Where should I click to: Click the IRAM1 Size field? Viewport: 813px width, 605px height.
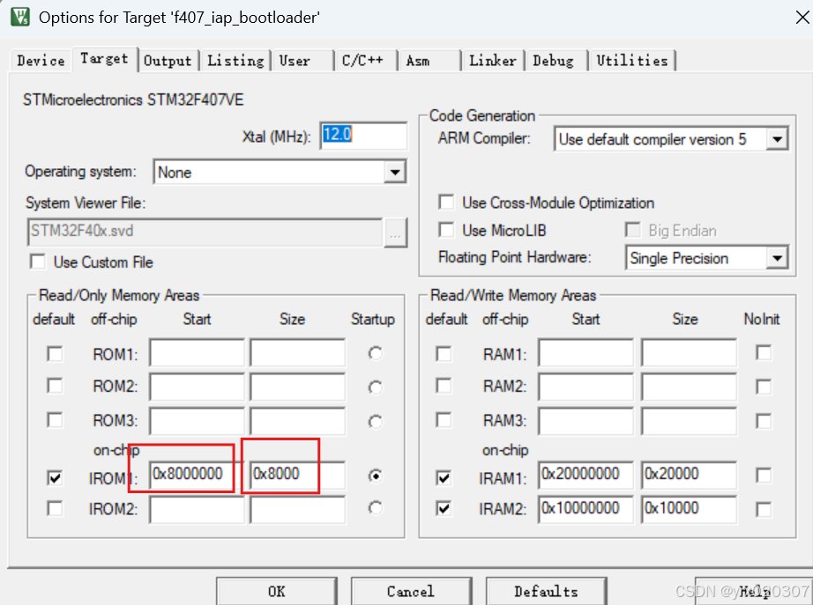coord(689,475)
